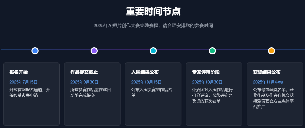Select the 报名开始 card title
The width and height of the screenshot is (305, 128).
tap(19, 72)
